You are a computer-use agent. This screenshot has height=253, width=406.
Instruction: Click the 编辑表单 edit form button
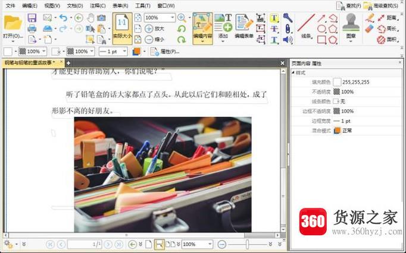pos(244,27)
